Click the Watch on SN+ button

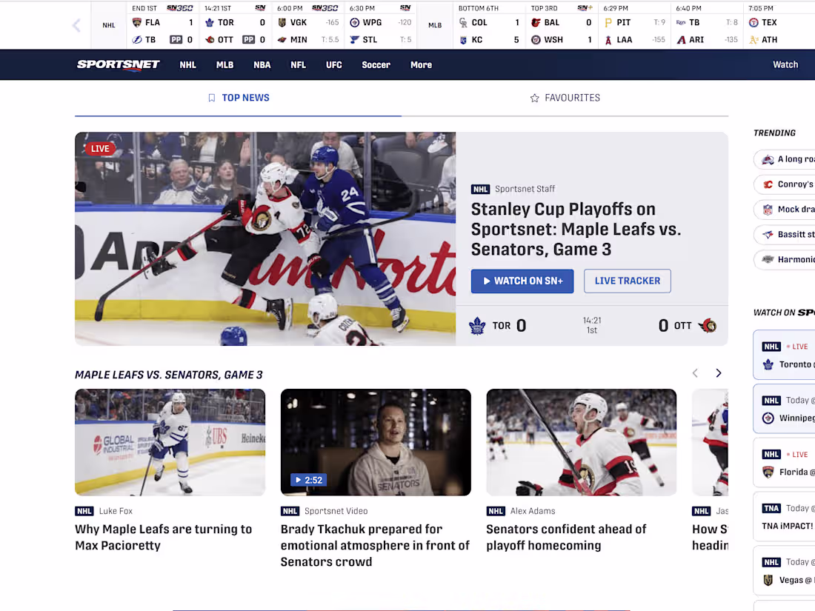tap(522, 281)
